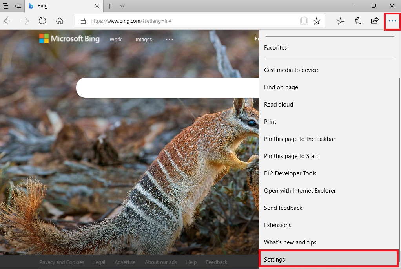Click the Add notes pen icon
401x269 pixels.
[357, 21]
